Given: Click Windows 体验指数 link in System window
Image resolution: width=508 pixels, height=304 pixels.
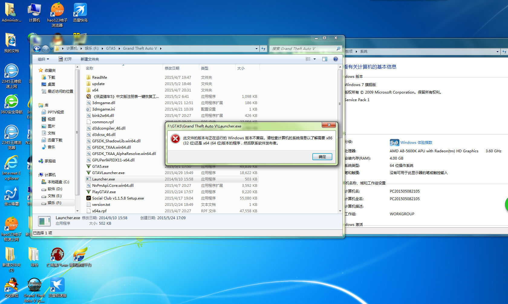Looking at the screenshot, I should point(416,142).
